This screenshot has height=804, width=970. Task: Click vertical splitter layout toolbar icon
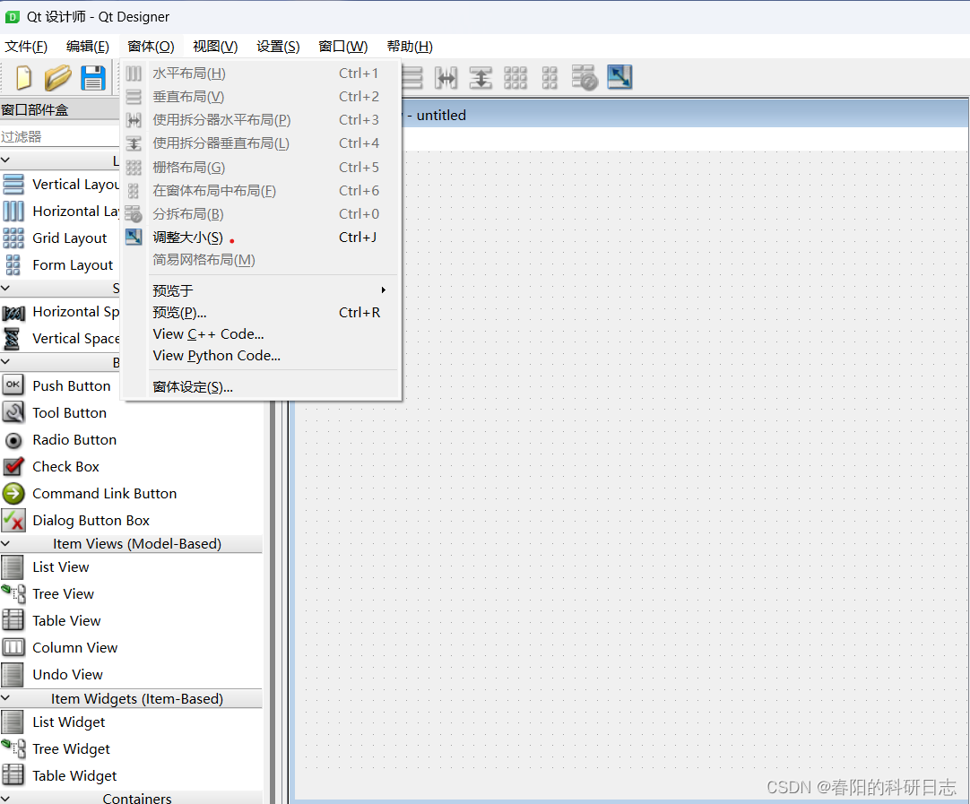pos(481,78)
